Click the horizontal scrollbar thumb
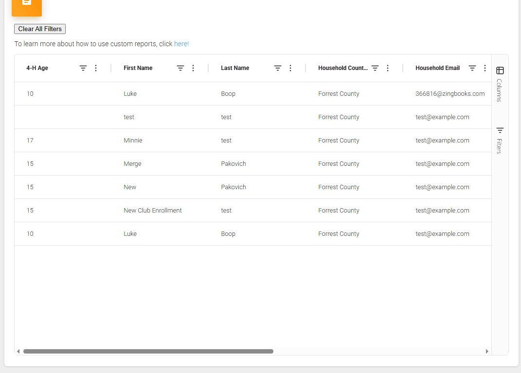This screenshot has height=373, width=521. click(x=148, y=351)
